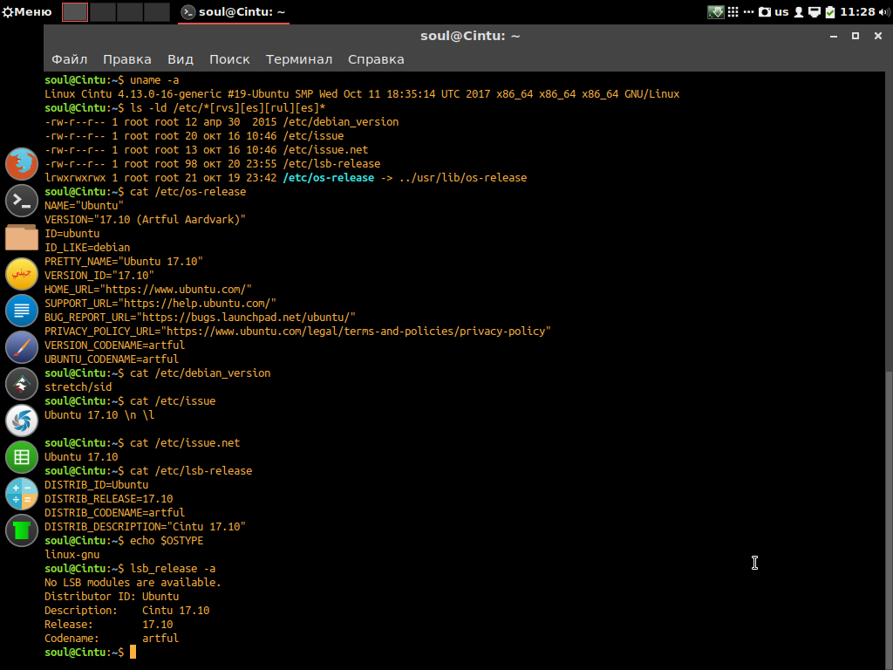Image resolution: width=893 pixels, height=670 pixels.
Task: Launch the calculator from the dock
Action: [x=22, y=494]
